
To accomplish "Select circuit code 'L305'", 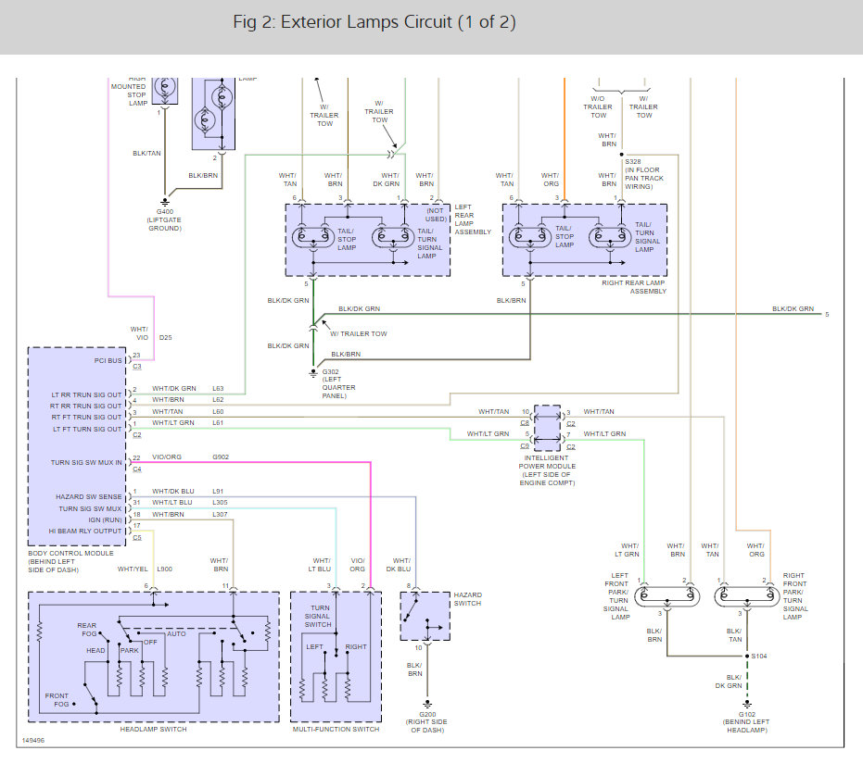I will pos(220,502).
